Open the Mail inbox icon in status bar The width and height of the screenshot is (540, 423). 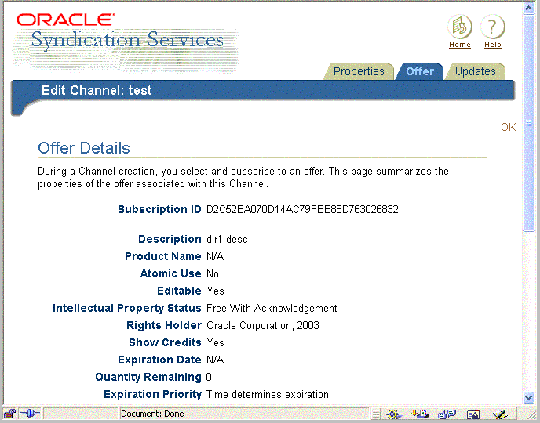420,414
